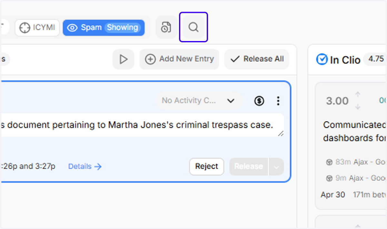Screen dimensions: 387x229
Task: Click the 3:26p and 3:27p time range
Action: point(28,166)
